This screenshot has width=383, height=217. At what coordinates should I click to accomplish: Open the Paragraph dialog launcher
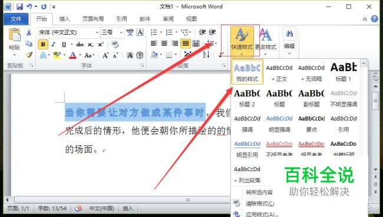223,66
